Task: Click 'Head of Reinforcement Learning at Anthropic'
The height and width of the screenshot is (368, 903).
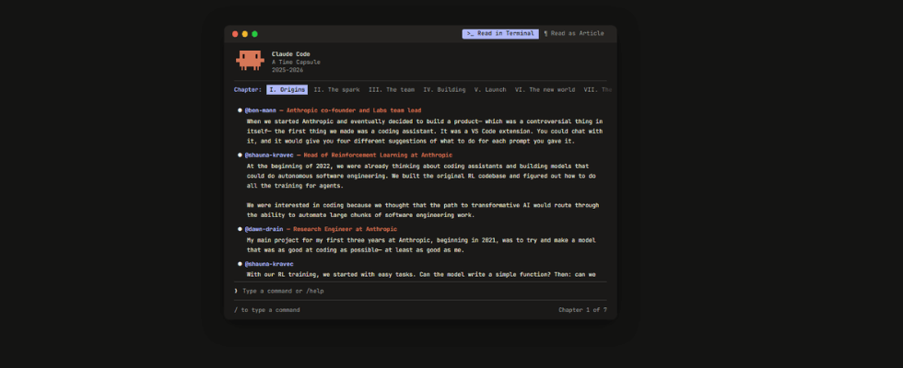Action: point(379,155)
